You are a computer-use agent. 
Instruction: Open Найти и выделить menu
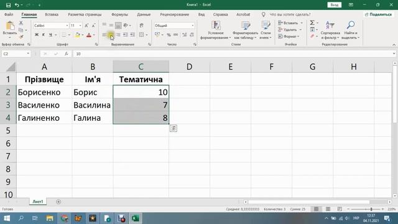[x=351, y=30]
